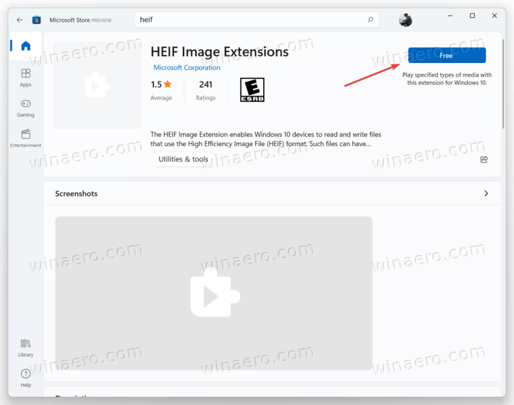The image size is (514, 405).
Task: Open the Microsoft Corporation publisher link
Action: click(187, 67)
